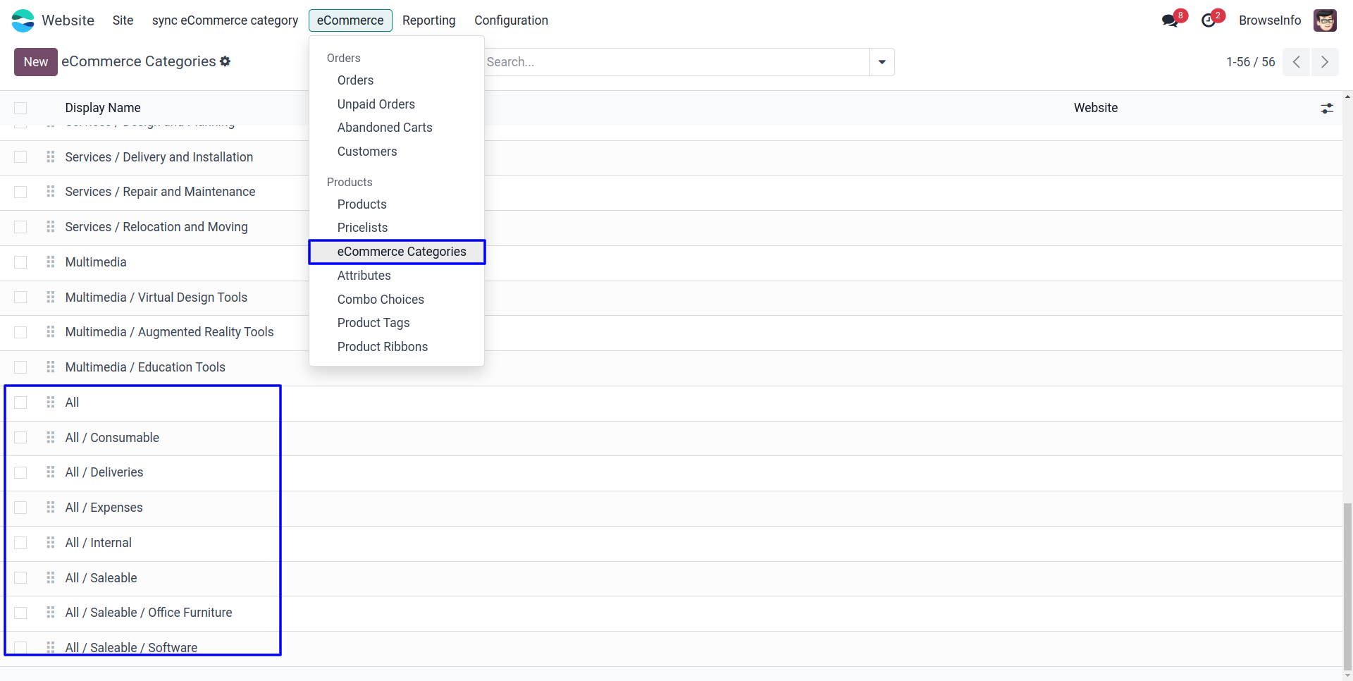Click the Odoo Website app logo
The image size is (1353, 681).
[23, 20]
